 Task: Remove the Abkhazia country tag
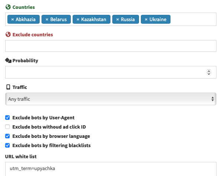[13, 19]
